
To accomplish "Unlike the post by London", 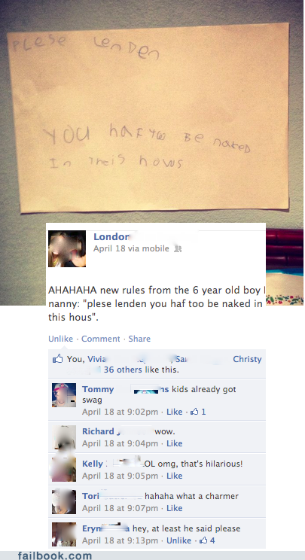I will (60, 339).
